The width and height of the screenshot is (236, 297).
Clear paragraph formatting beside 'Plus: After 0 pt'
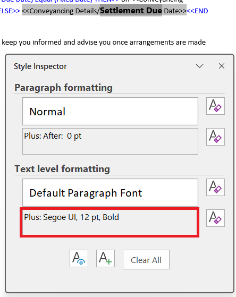tap(215, 137)
